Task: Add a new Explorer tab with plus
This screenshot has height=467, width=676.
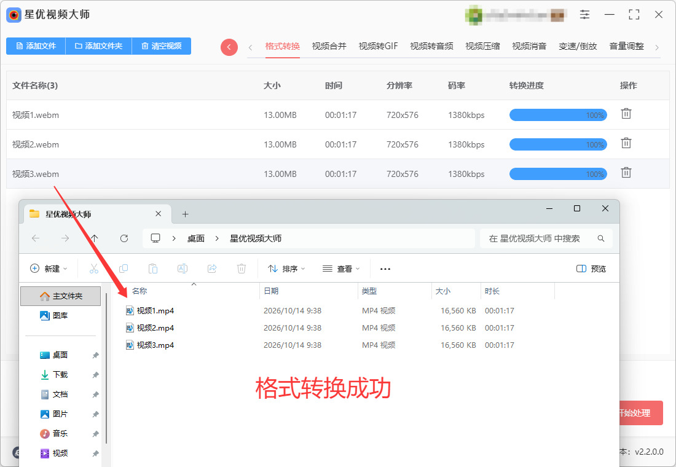Action: pyautogui.click(x=186, y=214)
